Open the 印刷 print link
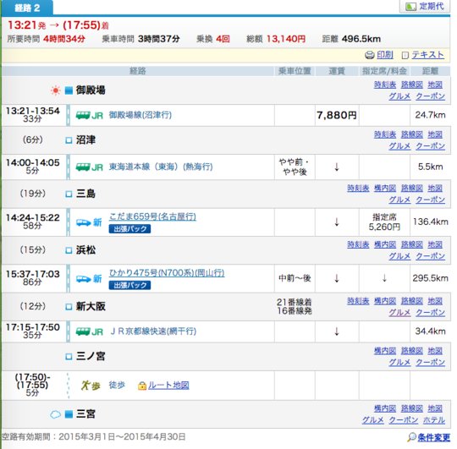The width and height of the screenshot is (457, 449). (x=385, y=55)
